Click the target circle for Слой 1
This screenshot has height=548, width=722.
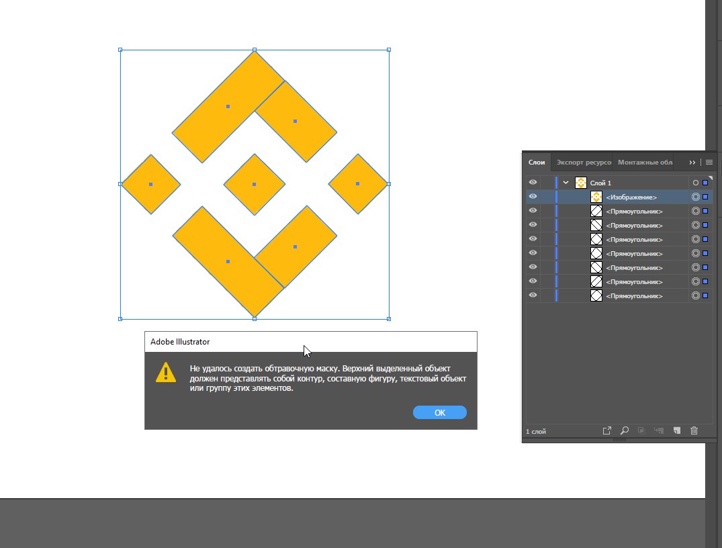tap(696, 183)
